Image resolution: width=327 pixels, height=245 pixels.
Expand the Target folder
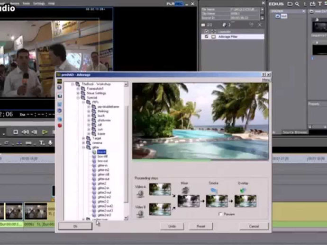point(83,138)
